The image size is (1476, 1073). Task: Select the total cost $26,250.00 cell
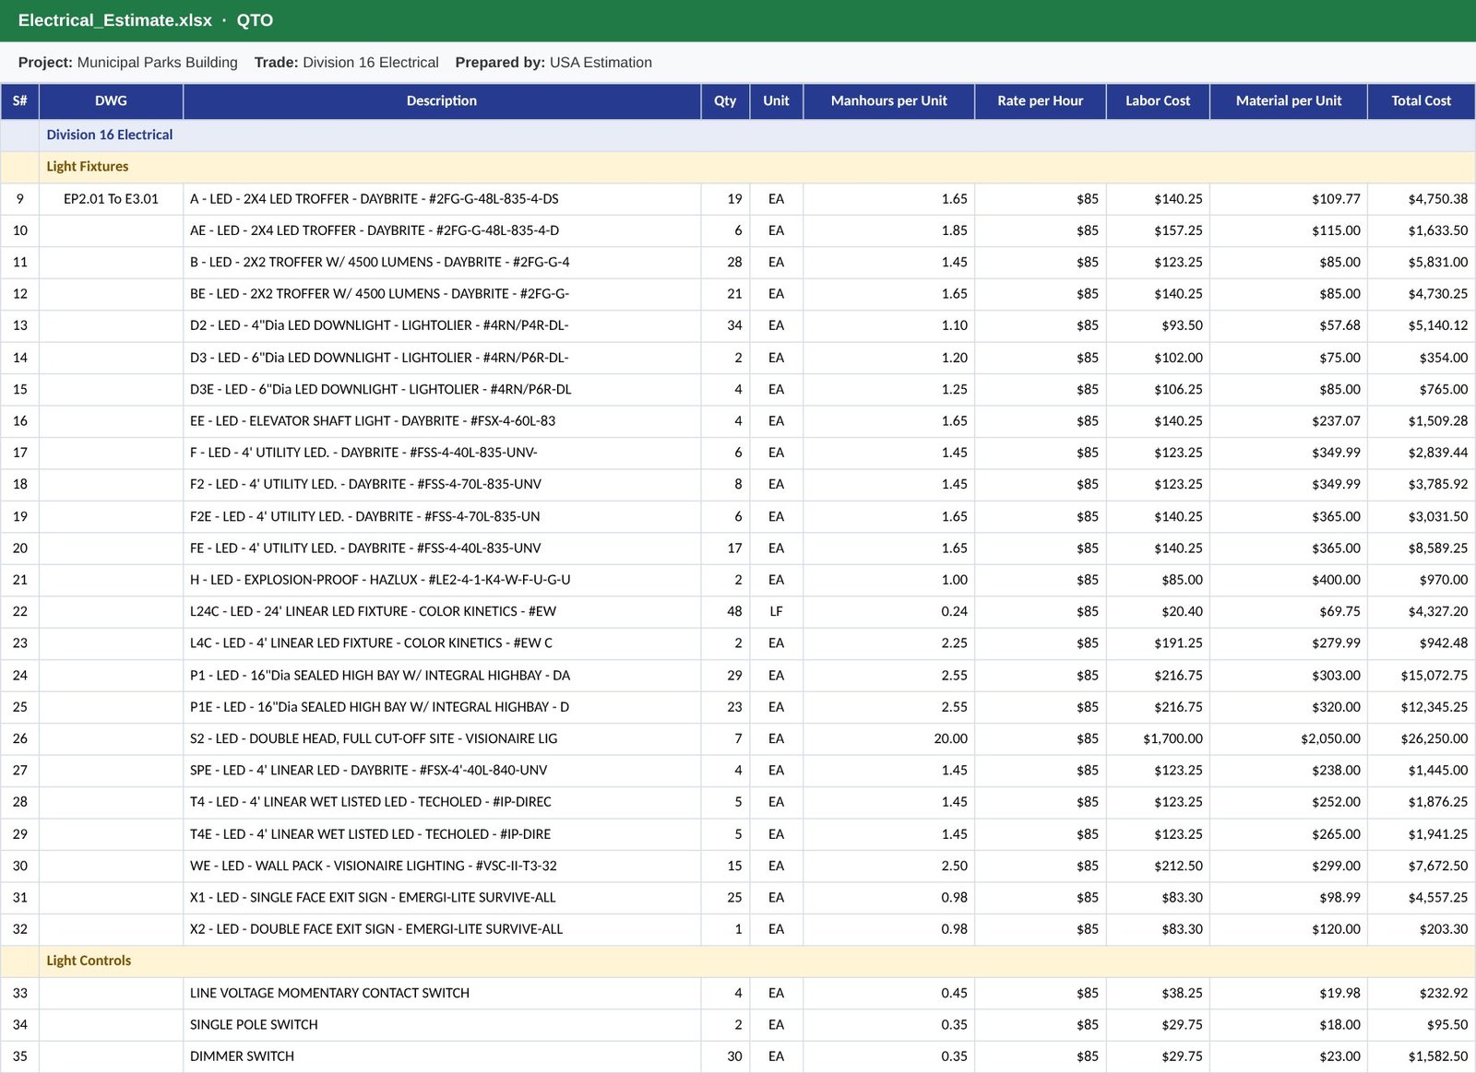click(1421, 738)
